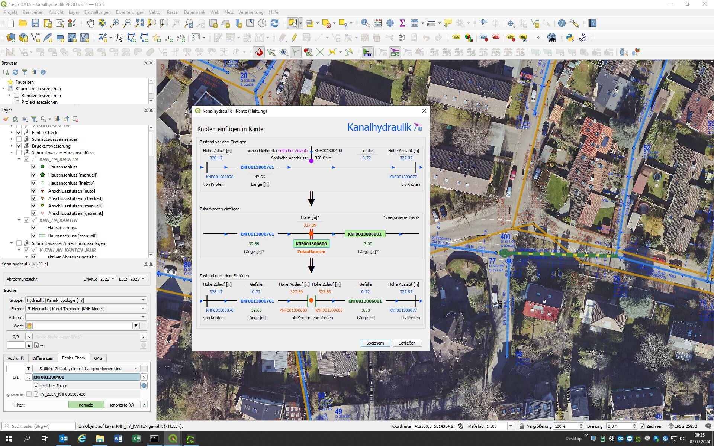Uncheck the Hausanschluss [manuell] node legend checkbox

click(34, 175)
